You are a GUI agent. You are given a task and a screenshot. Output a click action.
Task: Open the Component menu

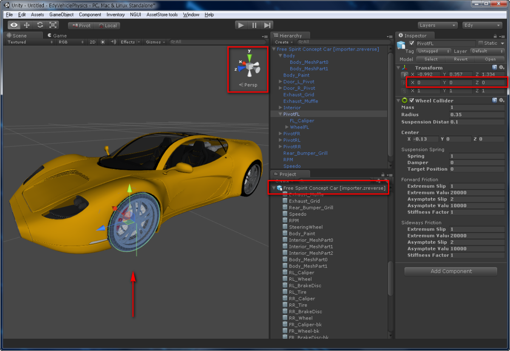pyautogui.click(x=90, y=14)
